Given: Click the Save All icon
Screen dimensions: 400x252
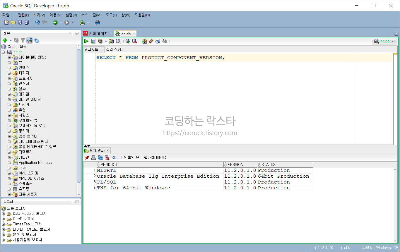Looking at the screenshot, I should (x=27, y=23).
